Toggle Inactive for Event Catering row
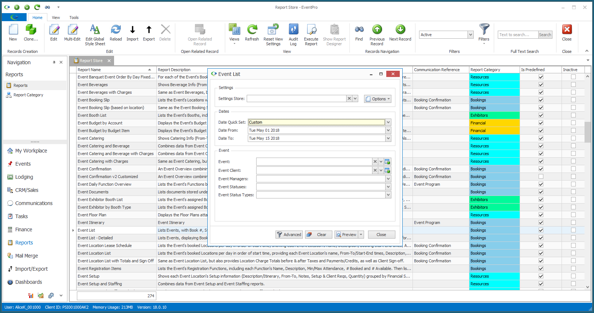This screenshot has width=594, height=313. click(573, 138)
